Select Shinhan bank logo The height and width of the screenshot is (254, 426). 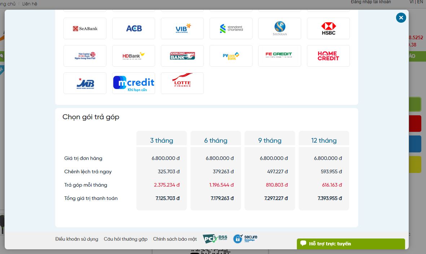280,28
